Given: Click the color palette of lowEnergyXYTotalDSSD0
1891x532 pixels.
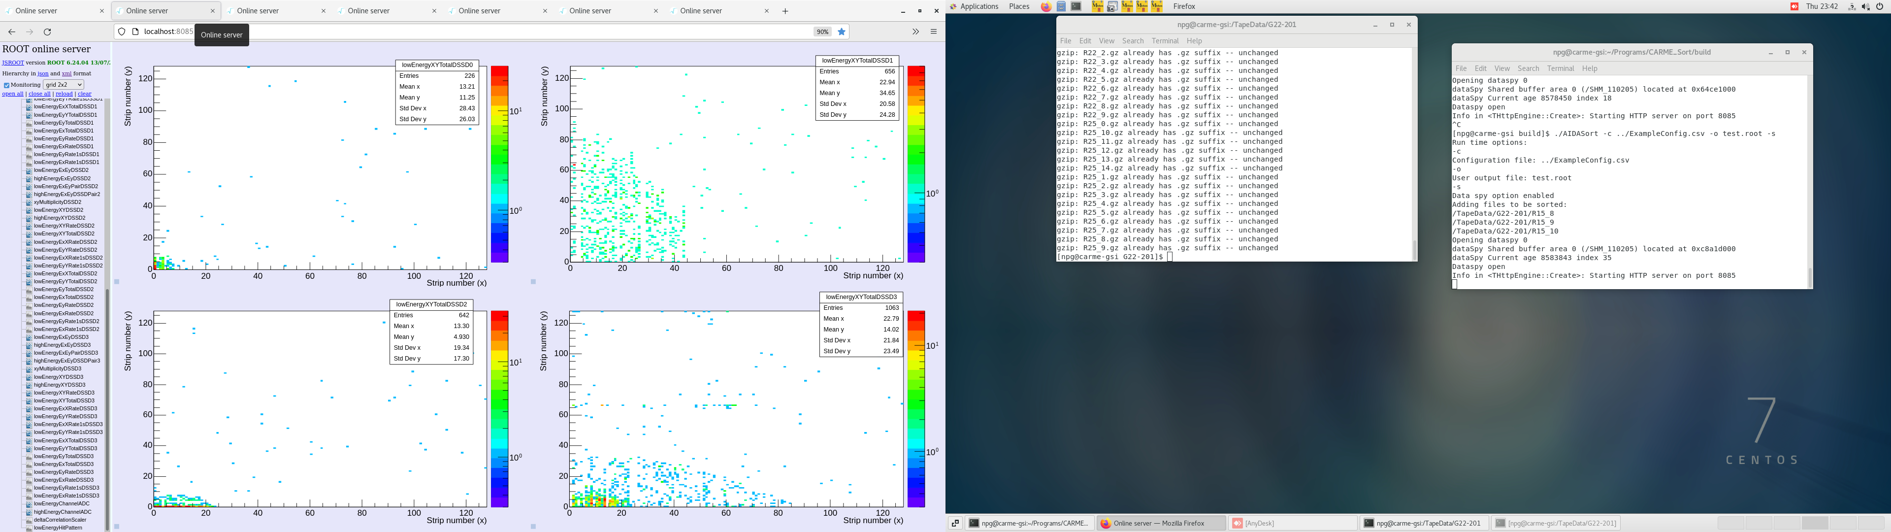Looking at the screenshot, I should pos(499,164).
